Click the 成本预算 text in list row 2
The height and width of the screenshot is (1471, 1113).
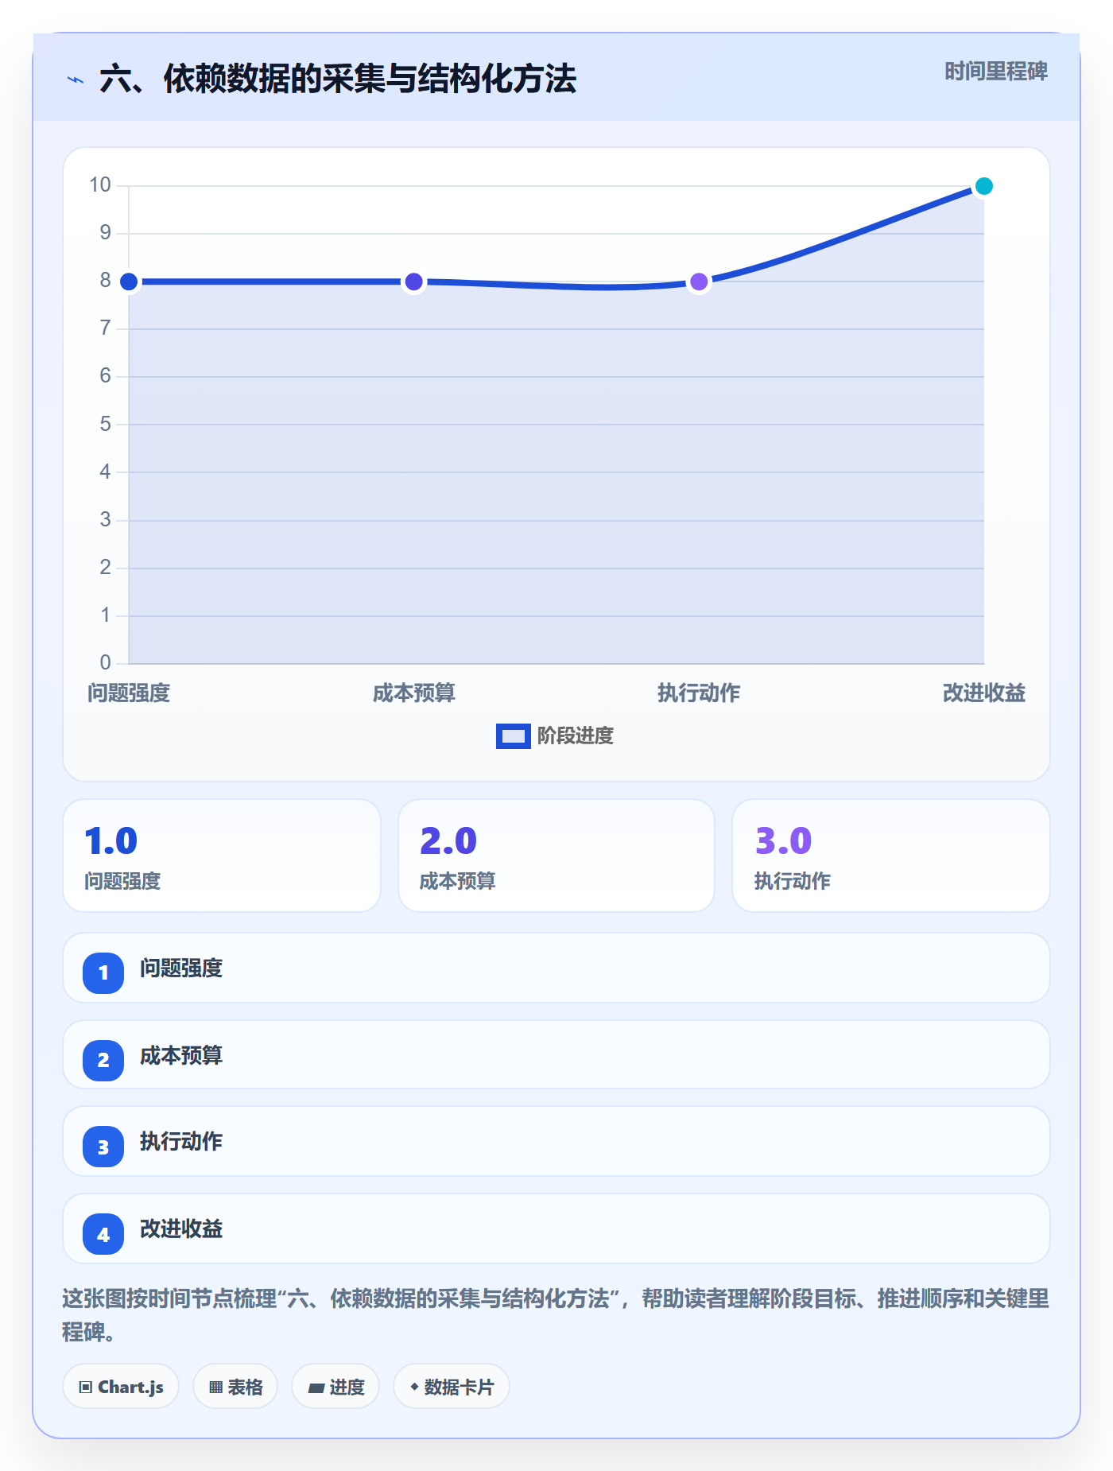click(x=181, y=1056)
